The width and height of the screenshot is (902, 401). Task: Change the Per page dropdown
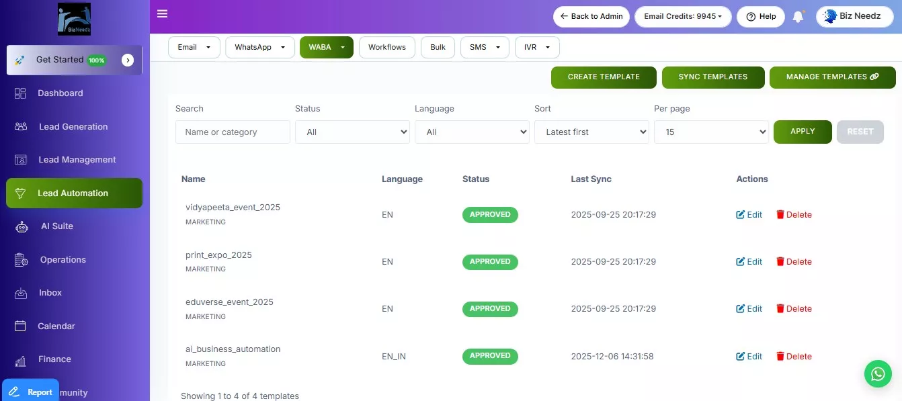711,132
